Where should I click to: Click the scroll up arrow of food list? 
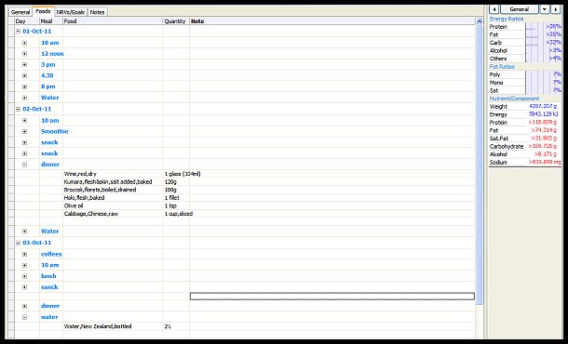coord(480,21)
